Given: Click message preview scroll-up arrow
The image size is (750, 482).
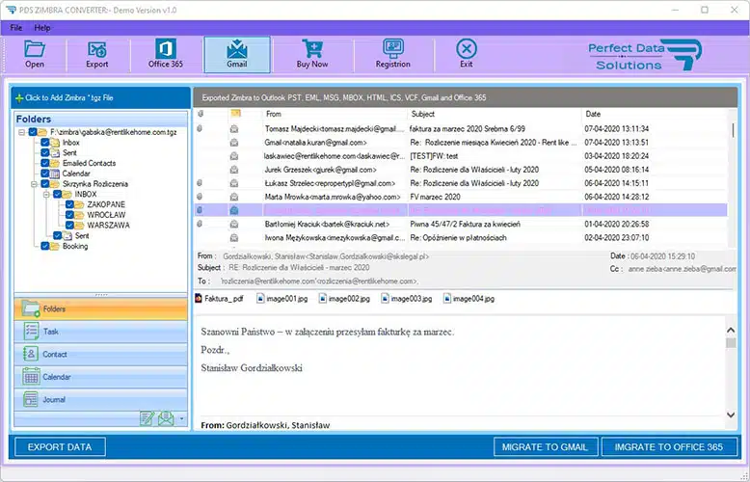Looking at the screenshot, I should pos(731,330).
